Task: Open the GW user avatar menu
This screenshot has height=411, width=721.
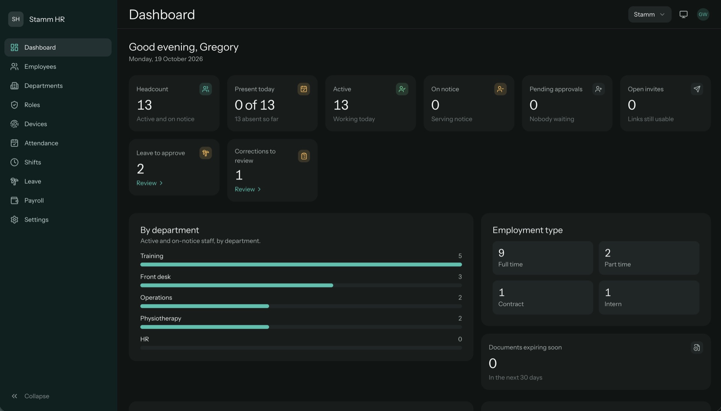Action: pyautogui.click(x=703, y=14)
